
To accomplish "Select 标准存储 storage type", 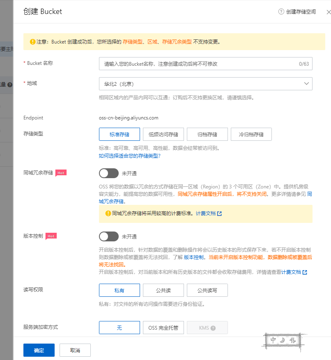I will [x=120, y=134].
